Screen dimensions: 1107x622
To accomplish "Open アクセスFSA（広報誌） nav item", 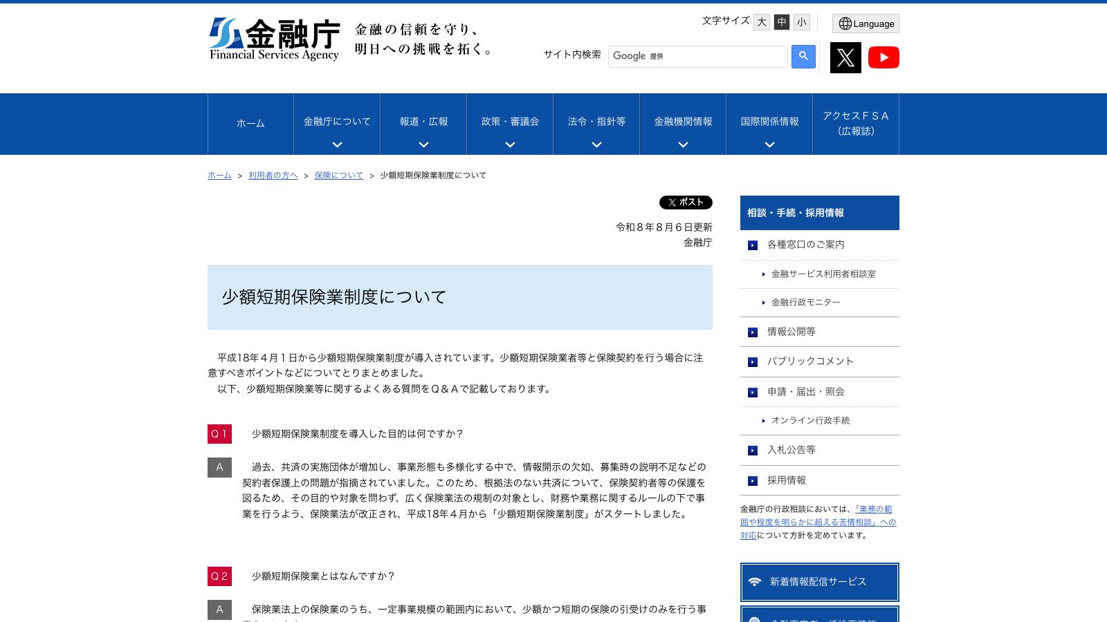I will 856,124.
